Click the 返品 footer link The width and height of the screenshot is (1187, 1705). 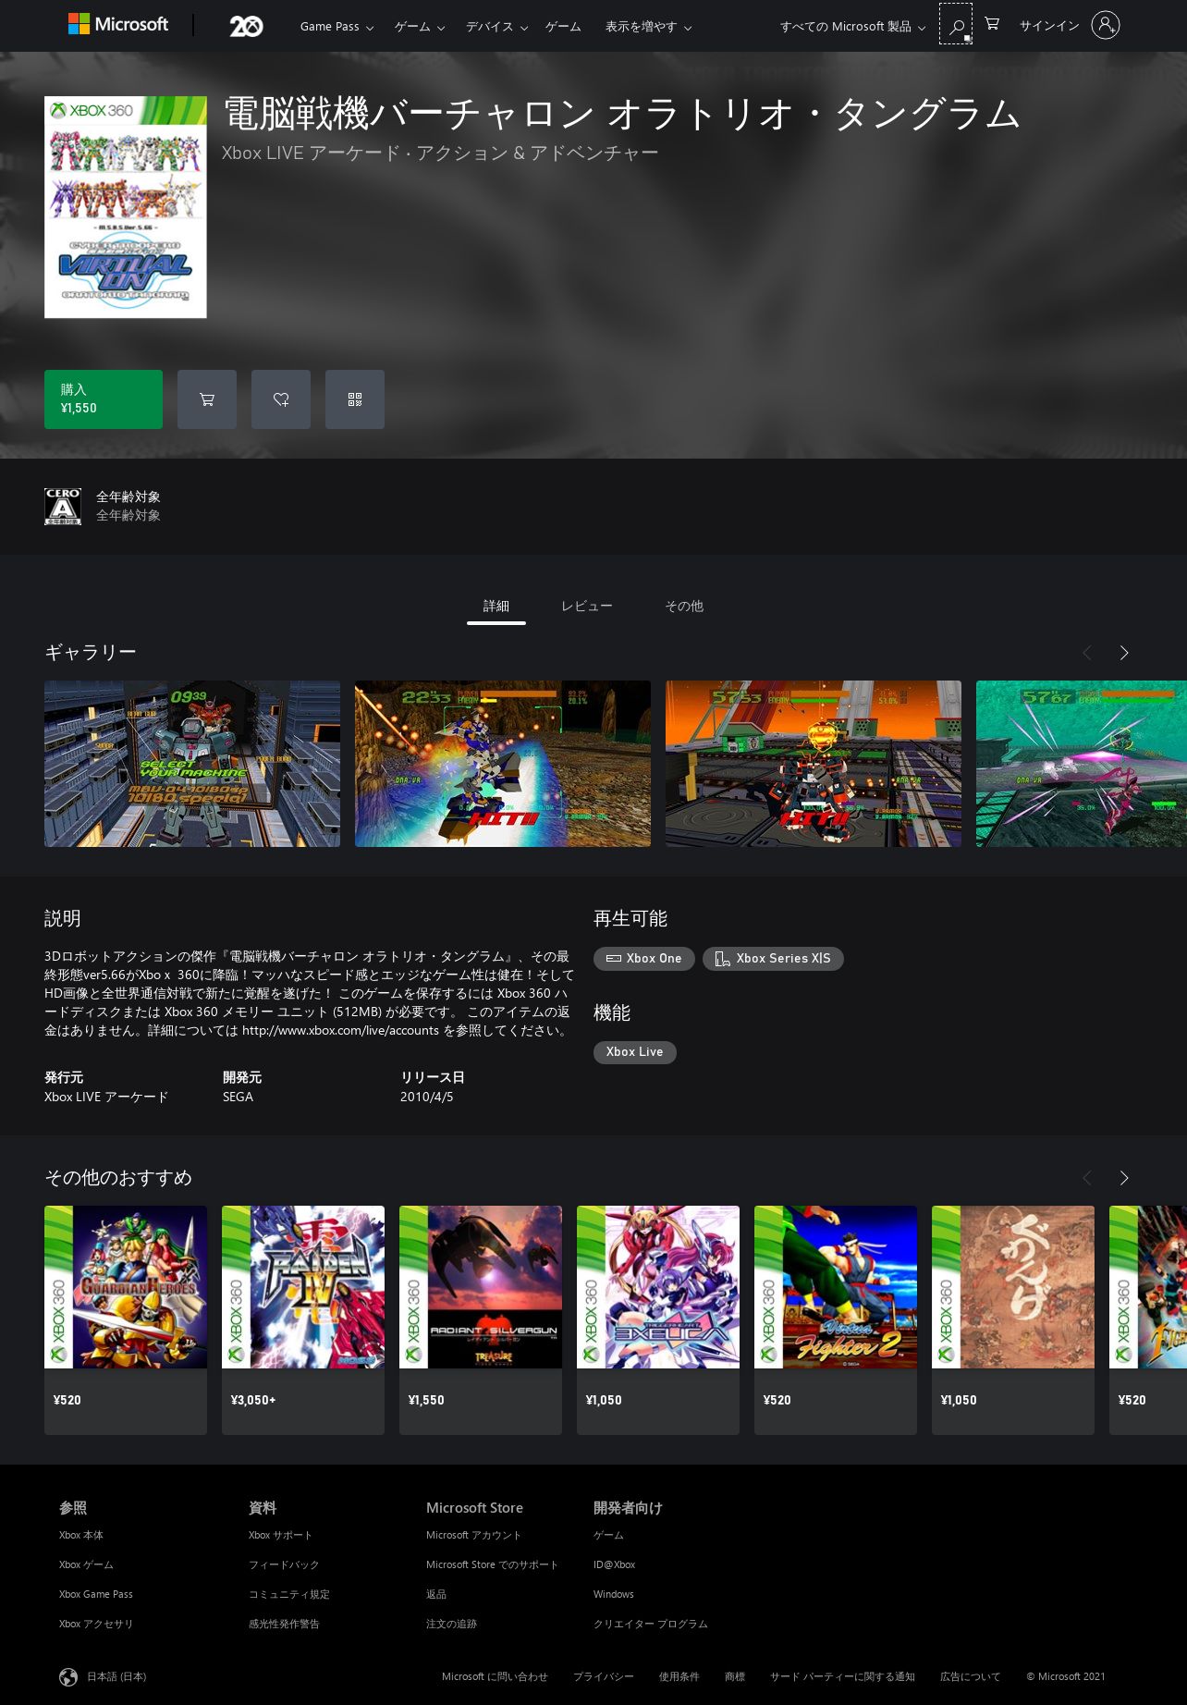[436, 1595]
